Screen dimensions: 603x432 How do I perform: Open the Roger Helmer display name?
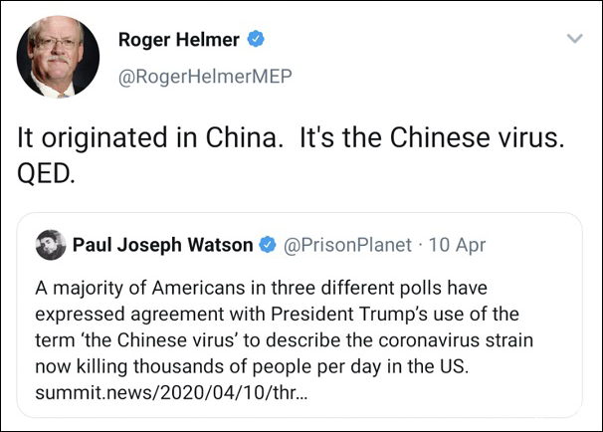180,40
